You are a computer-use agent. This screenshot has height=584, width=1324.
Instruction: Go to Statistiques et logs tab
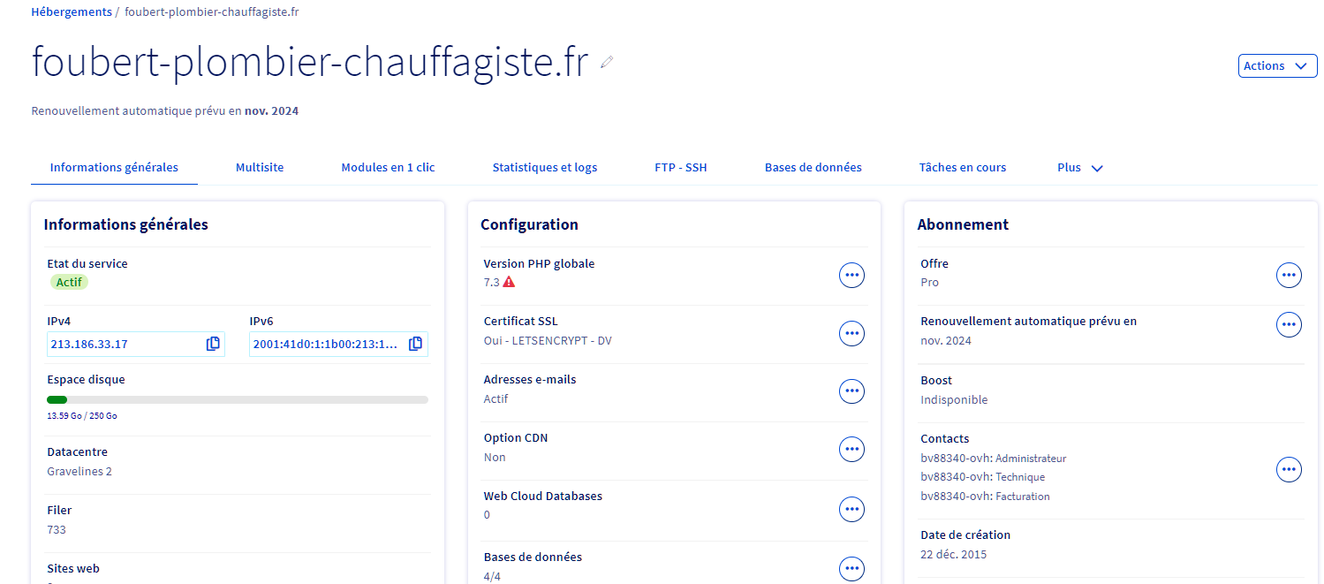click(x=545, y=168)
